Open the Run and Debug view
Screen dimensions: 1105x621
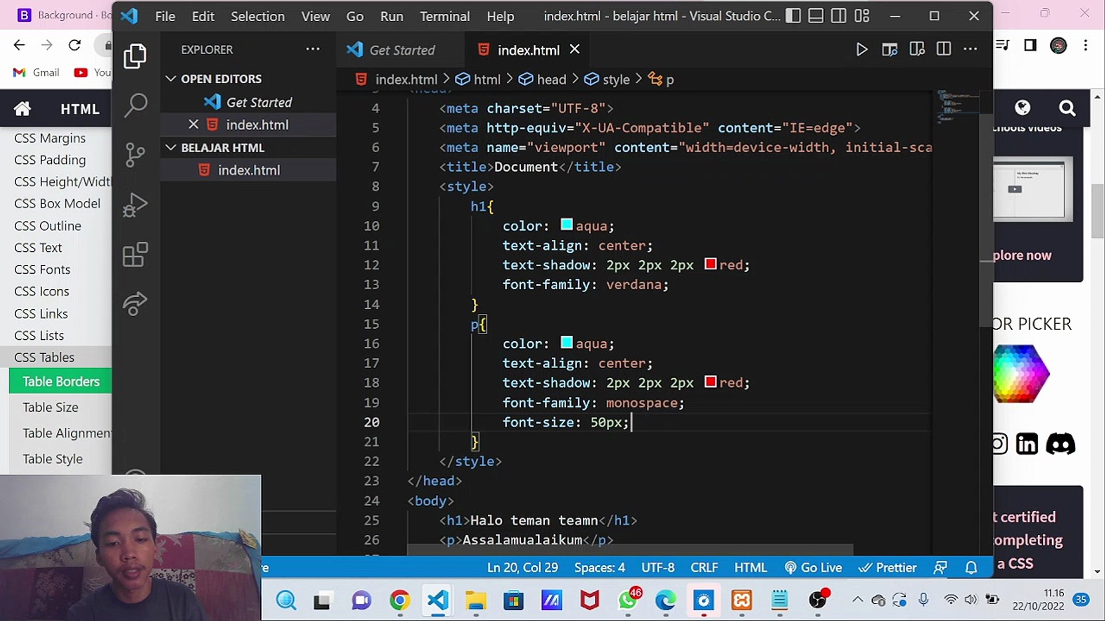tap(135, 205)
